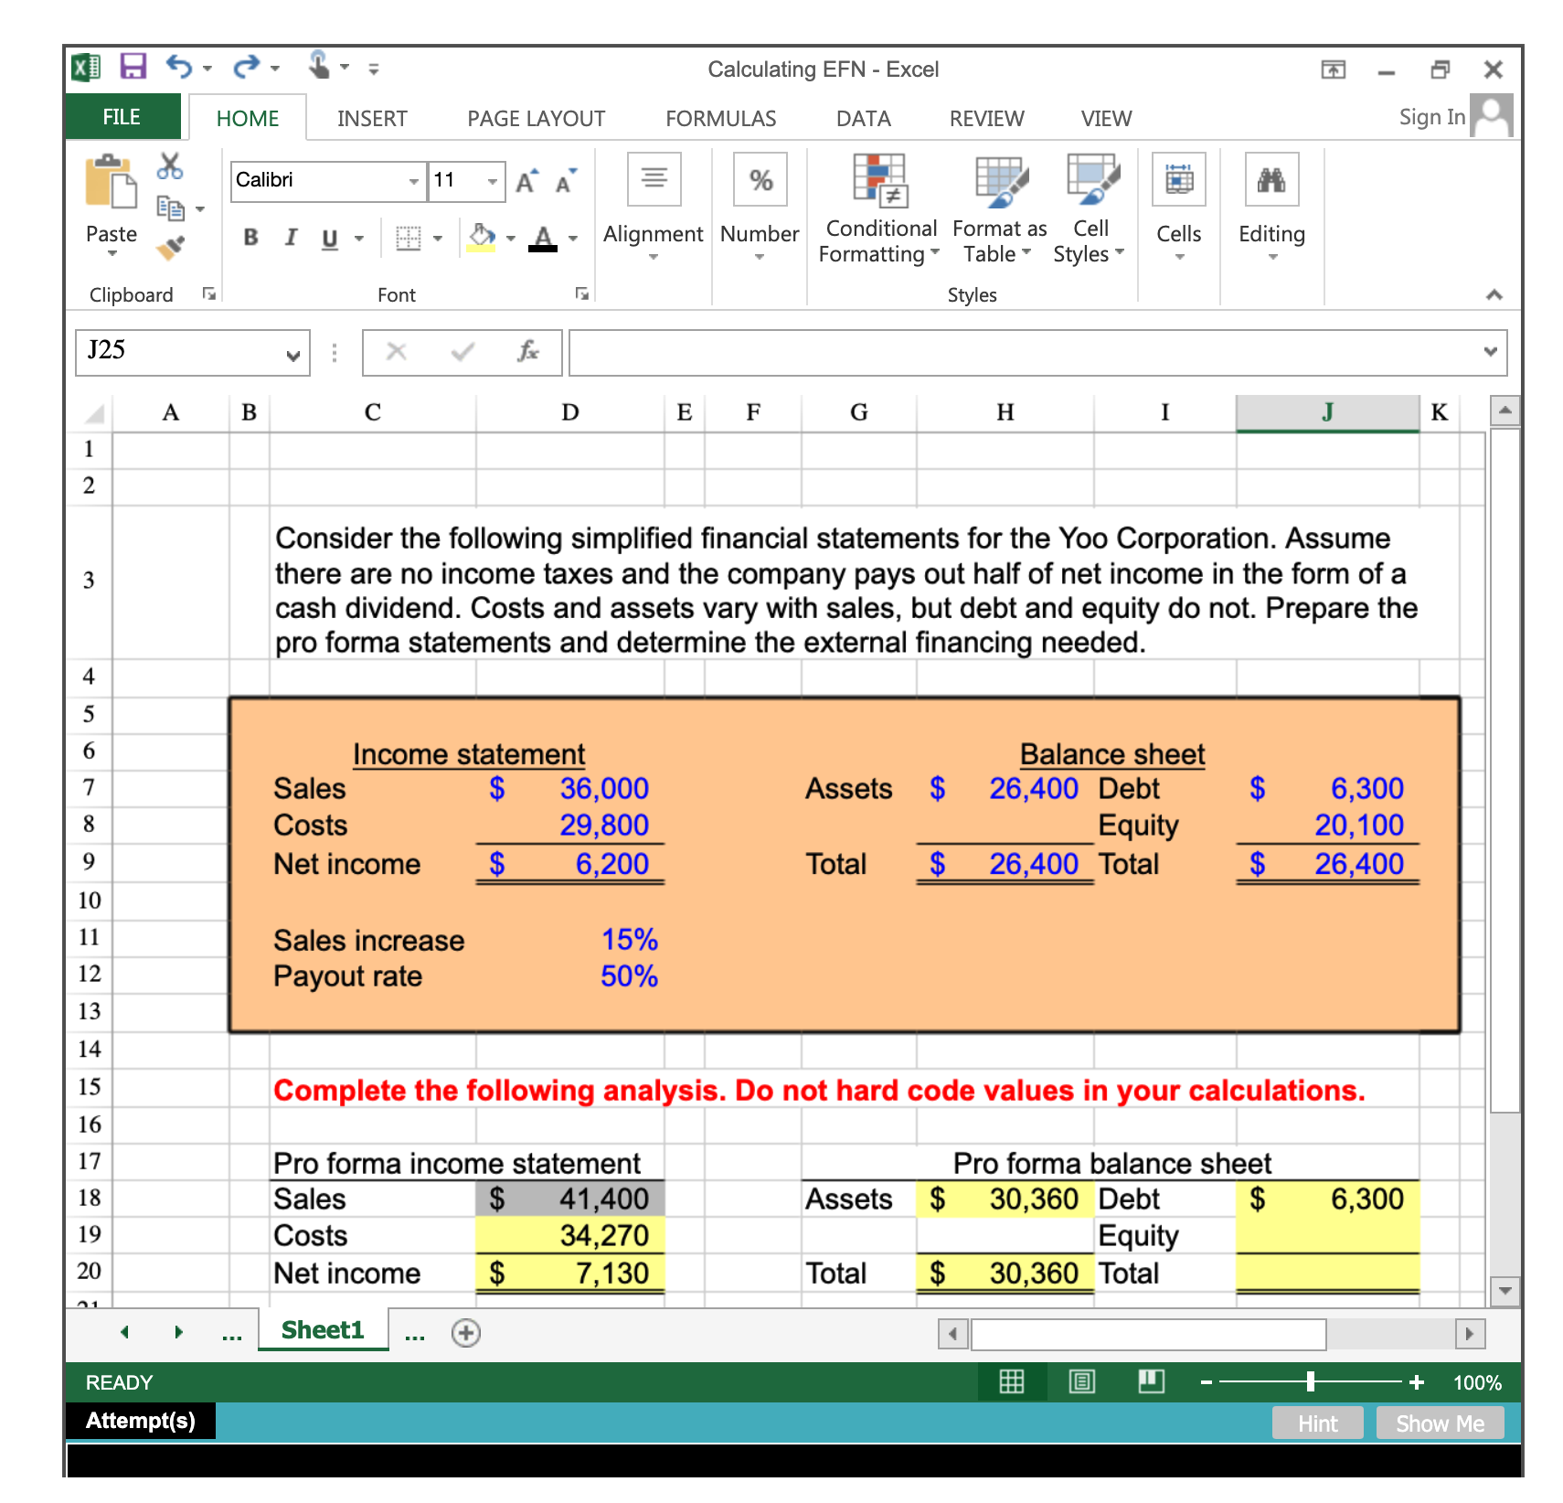Click the Hint button
This screenshot has height=1503, width=1563.
1317,1423
